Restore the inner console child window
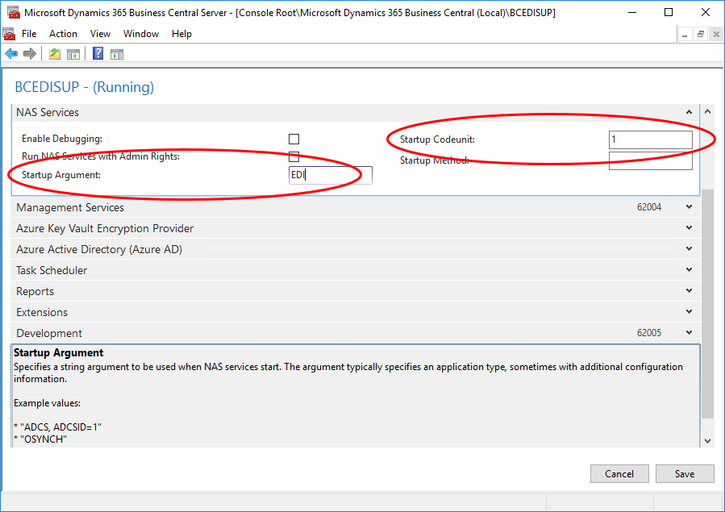Screen dimensions: 725x512 pyautogui.click(x=701, y=34)
